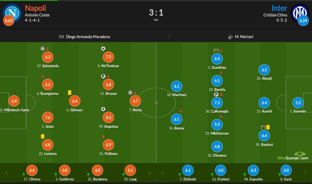Click the yellow card above Lorenzo
312x184 pixels.
[43, 136]
